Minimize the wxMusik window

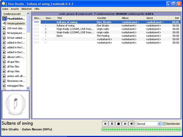tap(168, 4)
